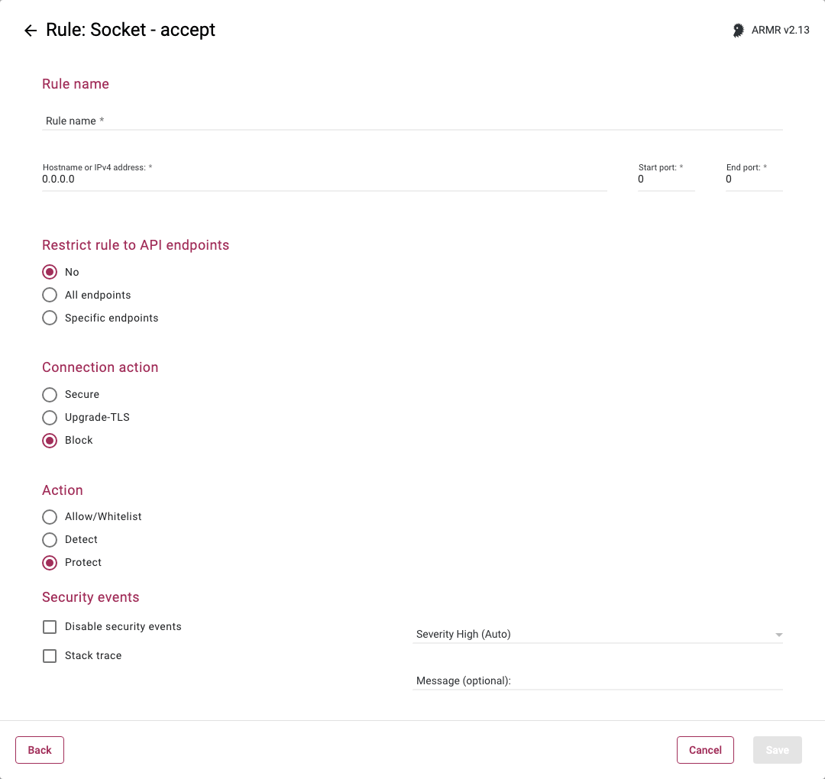Open the Severity High (Auto) dropdown
The height and width of the screenshot is (779, 825).
[x=597, y=635]
